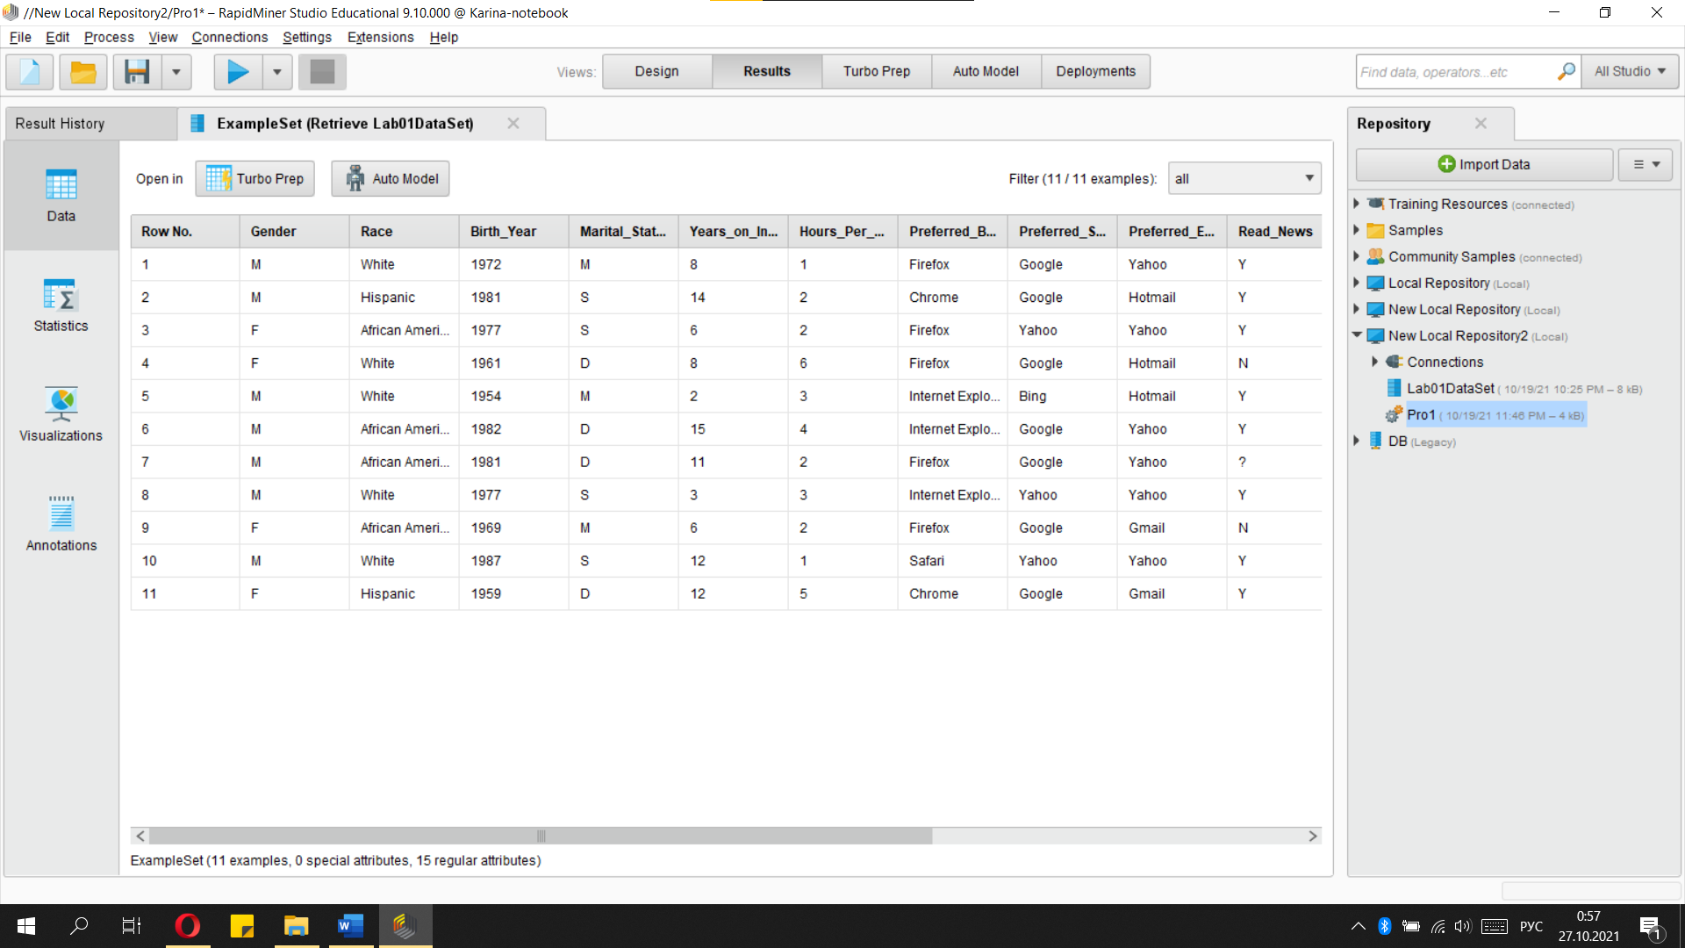Switch to the Turbo Prep view
This screenshot has height=948, width=1685.
click(x=877, y=72)
